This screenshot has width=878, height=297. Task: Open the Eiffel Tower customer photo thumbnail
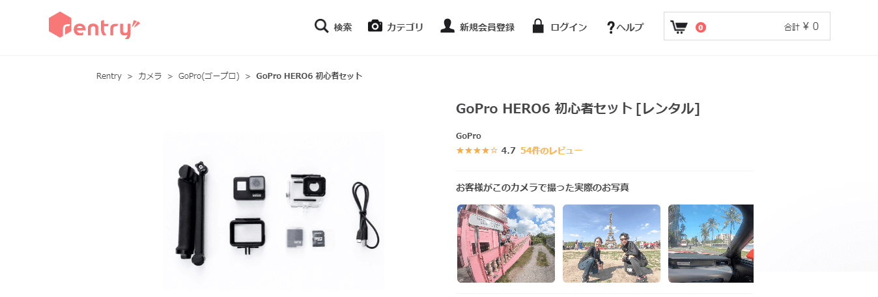[612, 244]
